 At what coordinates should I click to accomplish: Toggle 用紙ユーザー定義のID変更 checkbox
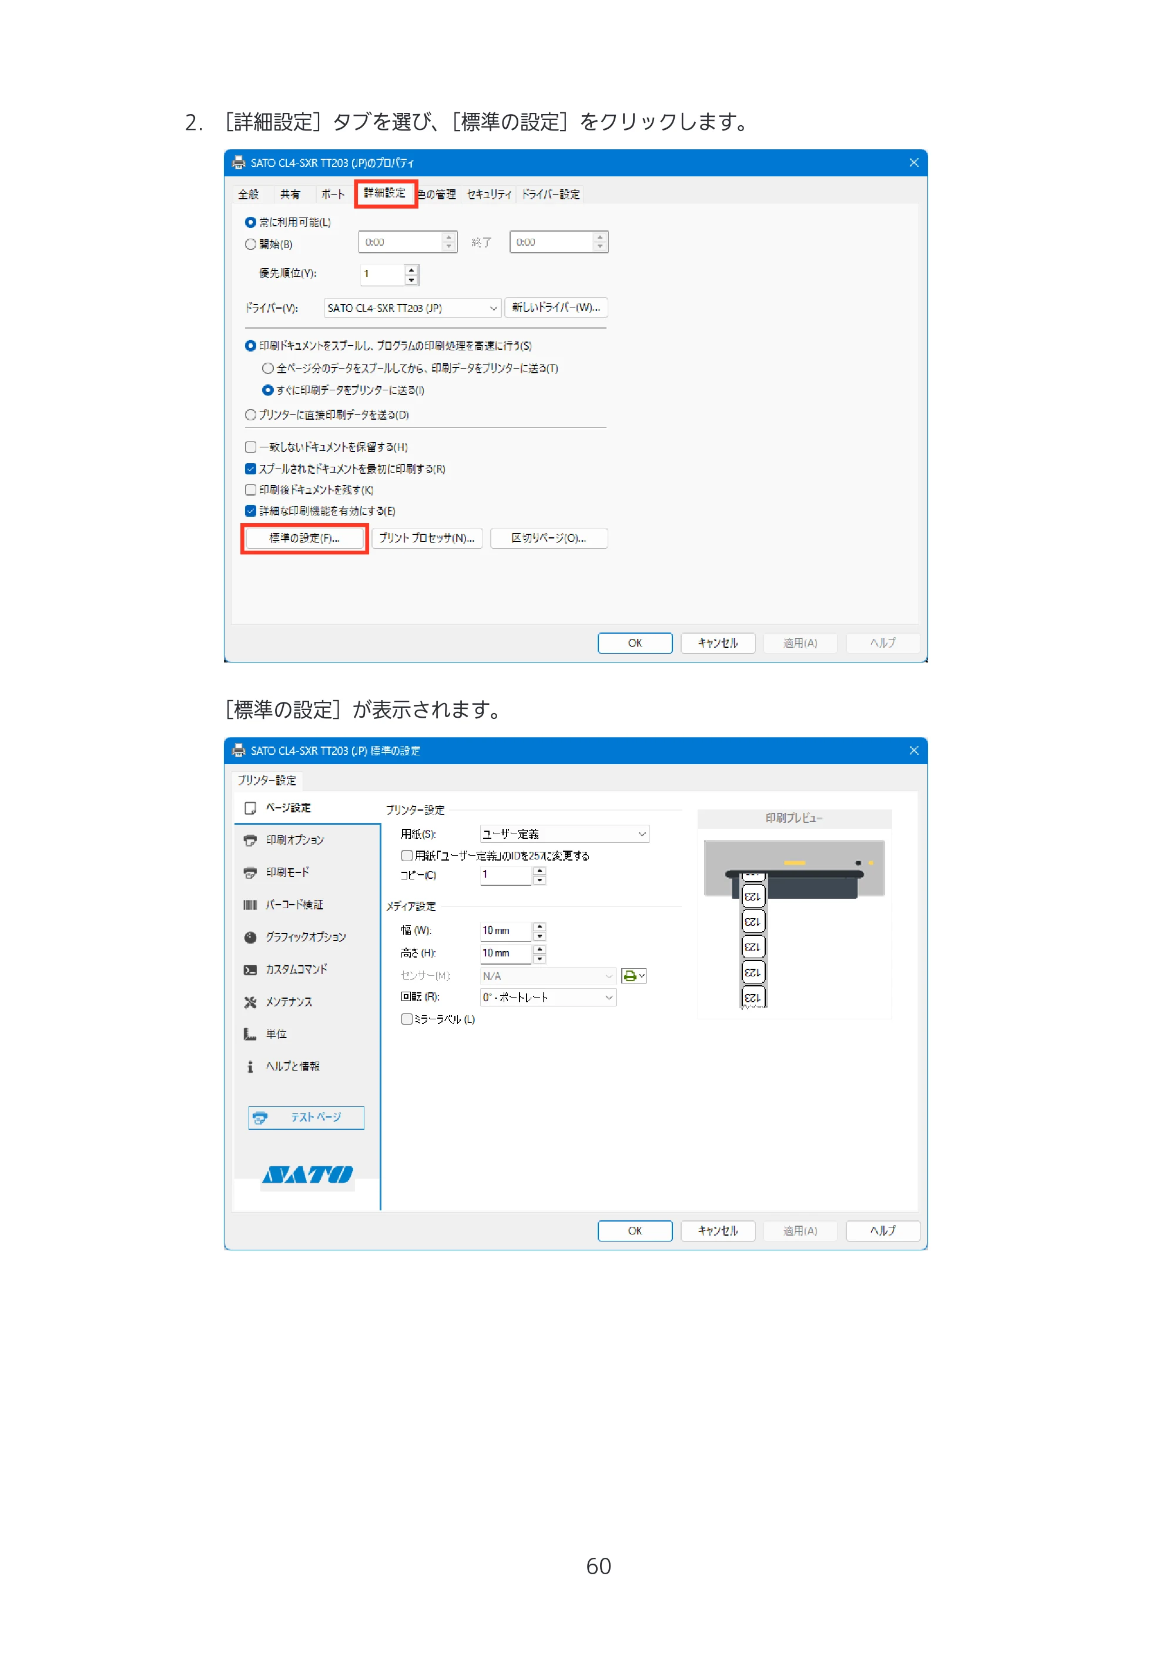(x=406, y=856)
